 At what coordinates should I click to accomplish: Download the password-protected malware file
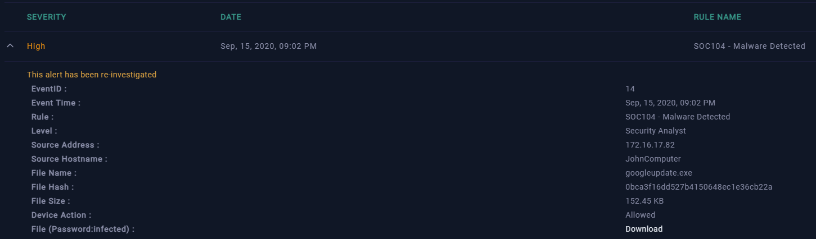coord(644,229)
